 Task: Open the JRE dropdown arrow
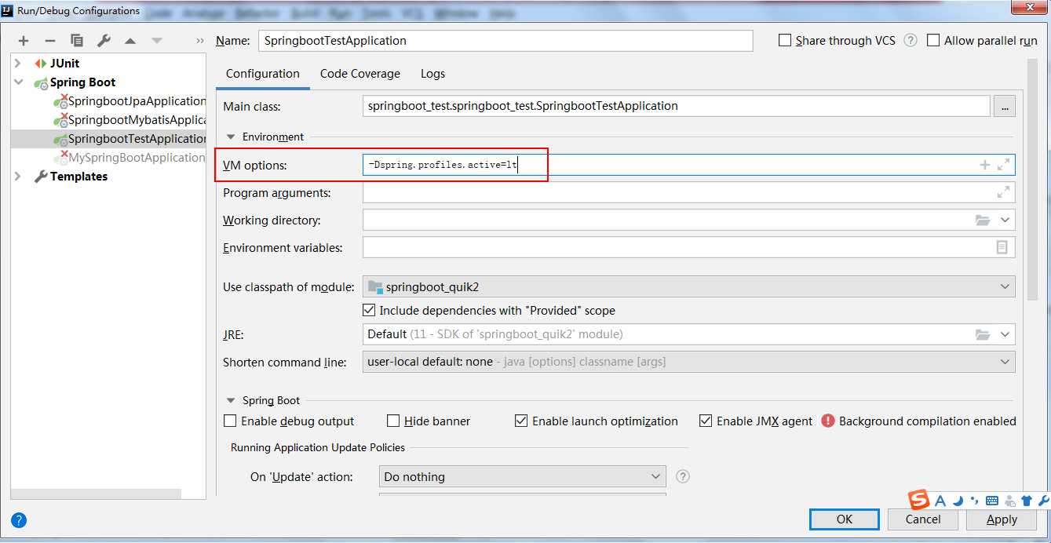(1005, 334)
